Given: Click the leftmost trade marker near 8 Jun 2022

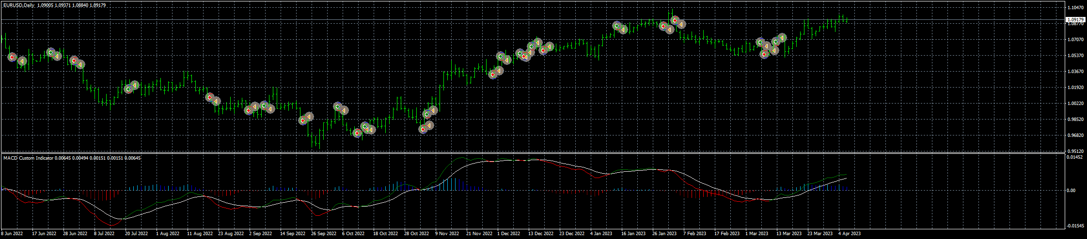Looking at the screenshot, I should click(x=12, y=57).
